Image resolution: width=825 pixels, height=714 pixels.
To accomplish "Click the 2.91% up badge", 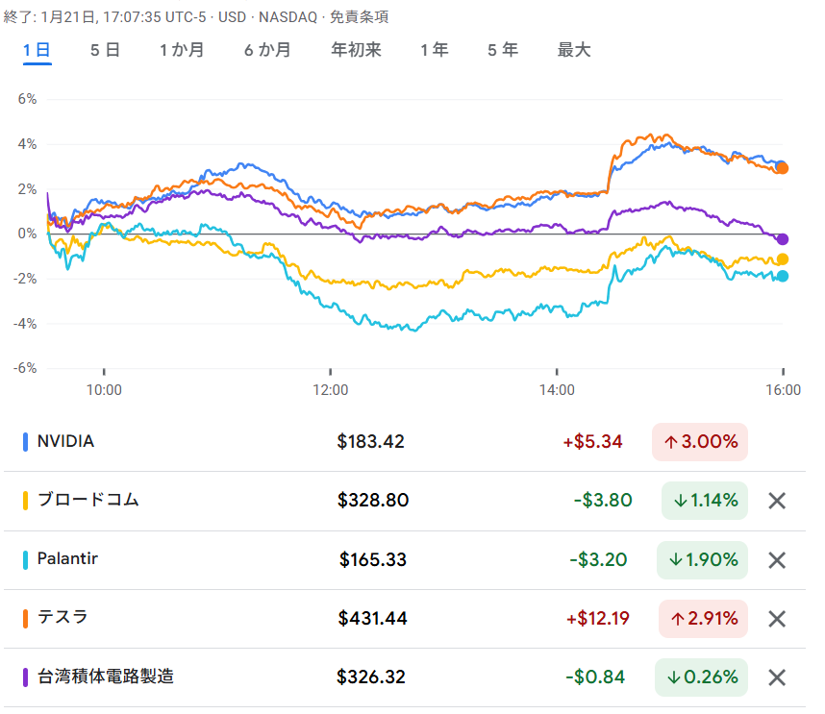I will 704,619.
